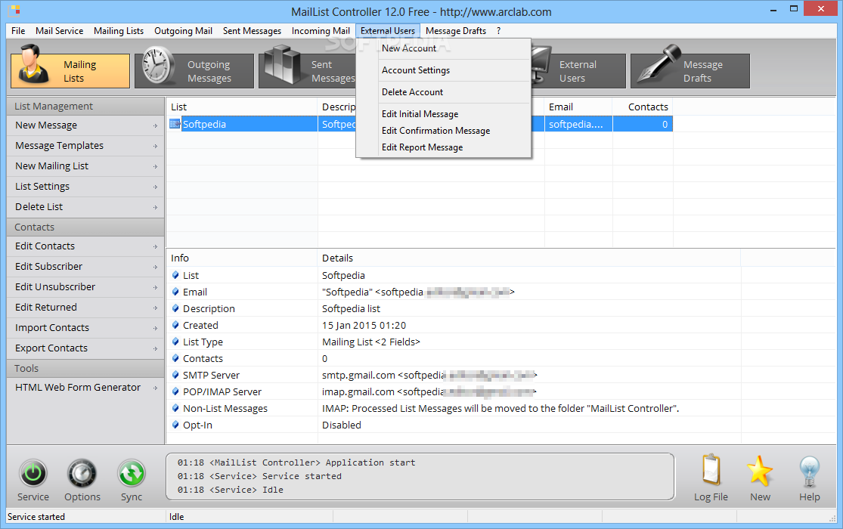
Task: Choose Account Settings from menu
Action: click(x=444, y=70)
